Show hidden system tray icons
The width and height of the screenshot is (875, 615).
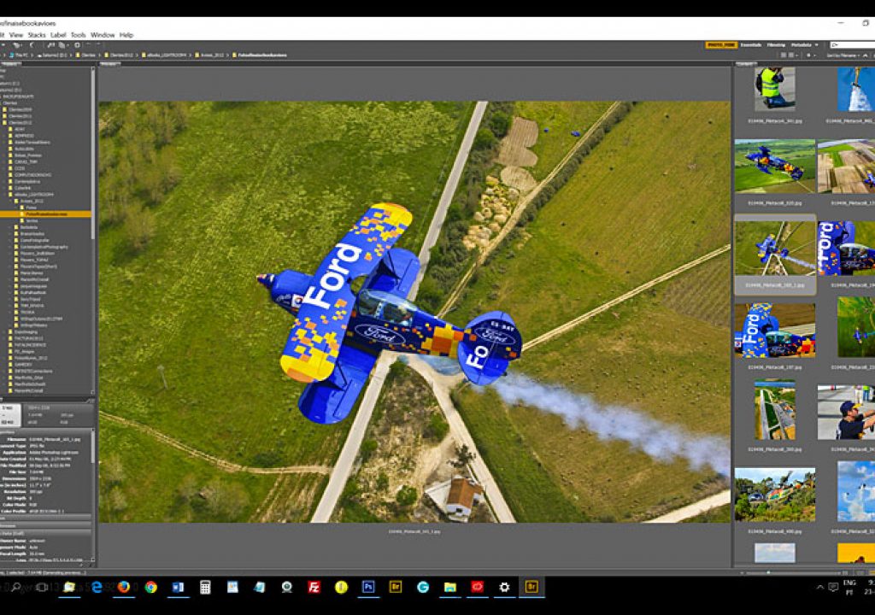point(819,587)
